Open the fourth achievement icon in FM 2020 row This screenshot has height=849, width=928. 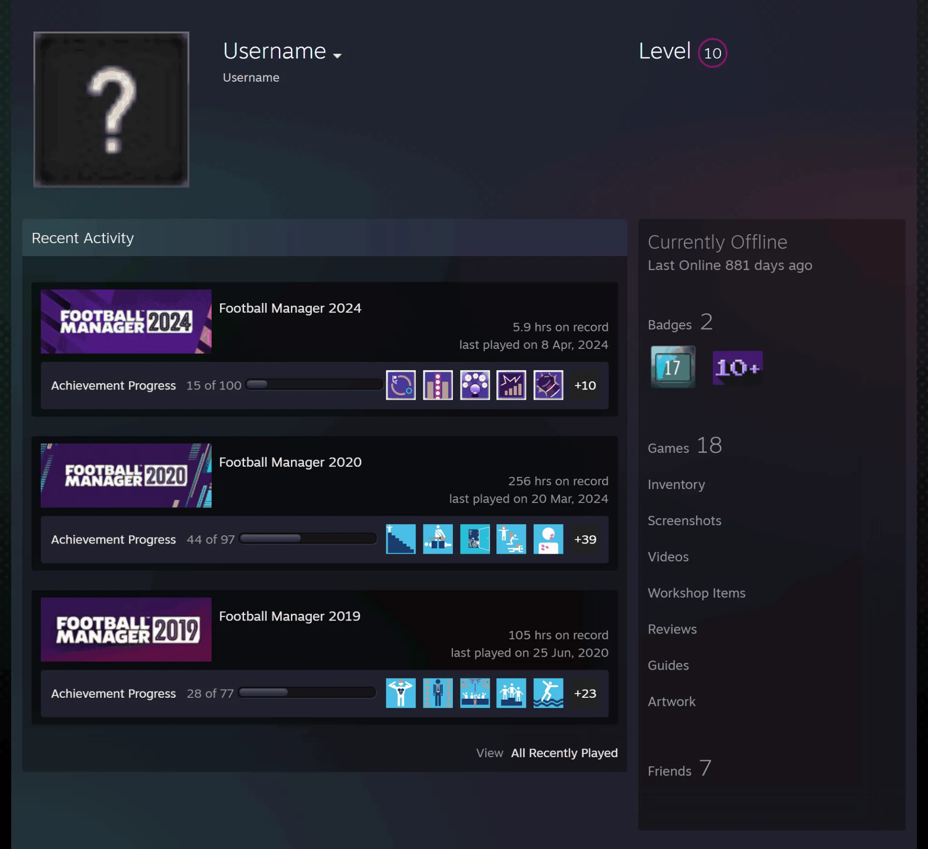(511, 539)
